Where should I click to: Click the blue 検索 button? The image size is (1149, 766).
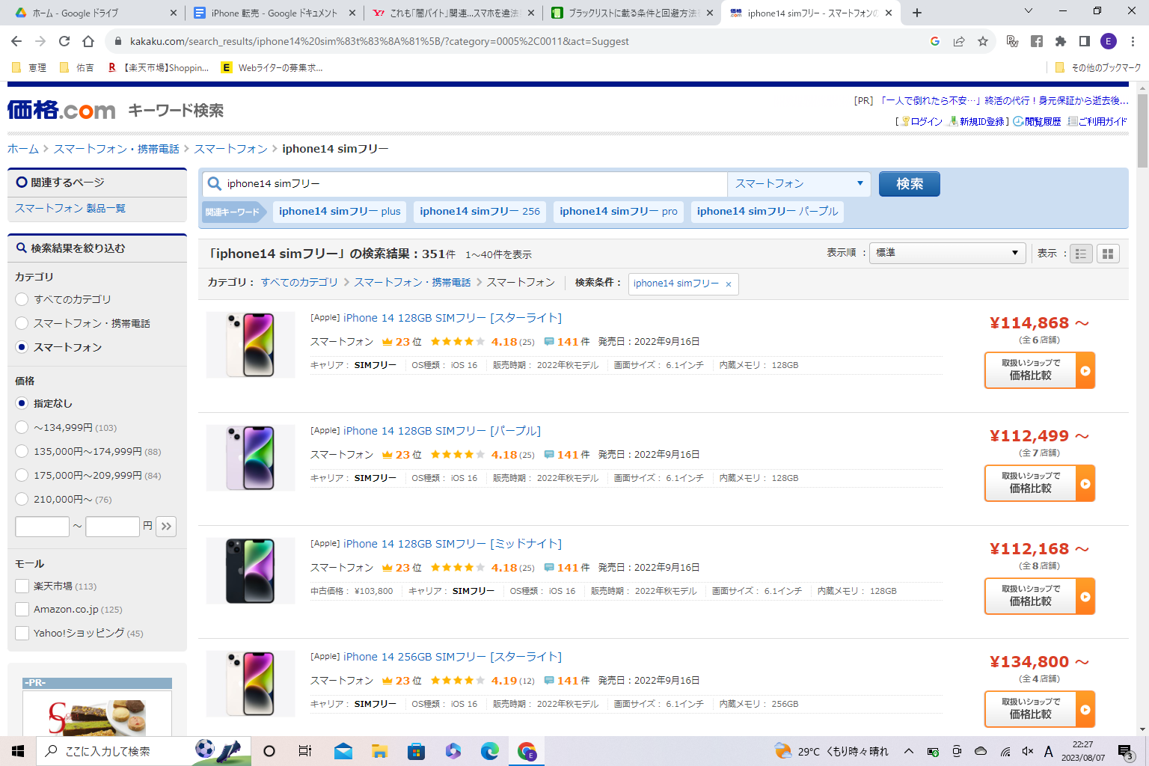(909, 184)
